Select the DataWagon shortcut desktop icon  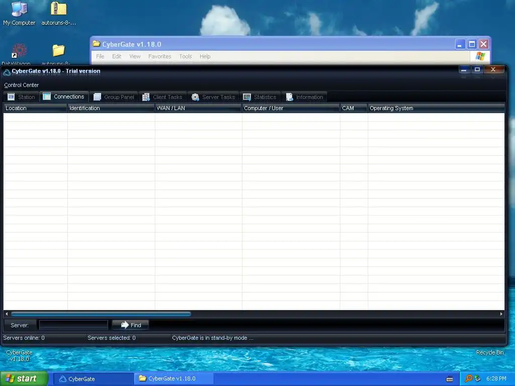19,54
